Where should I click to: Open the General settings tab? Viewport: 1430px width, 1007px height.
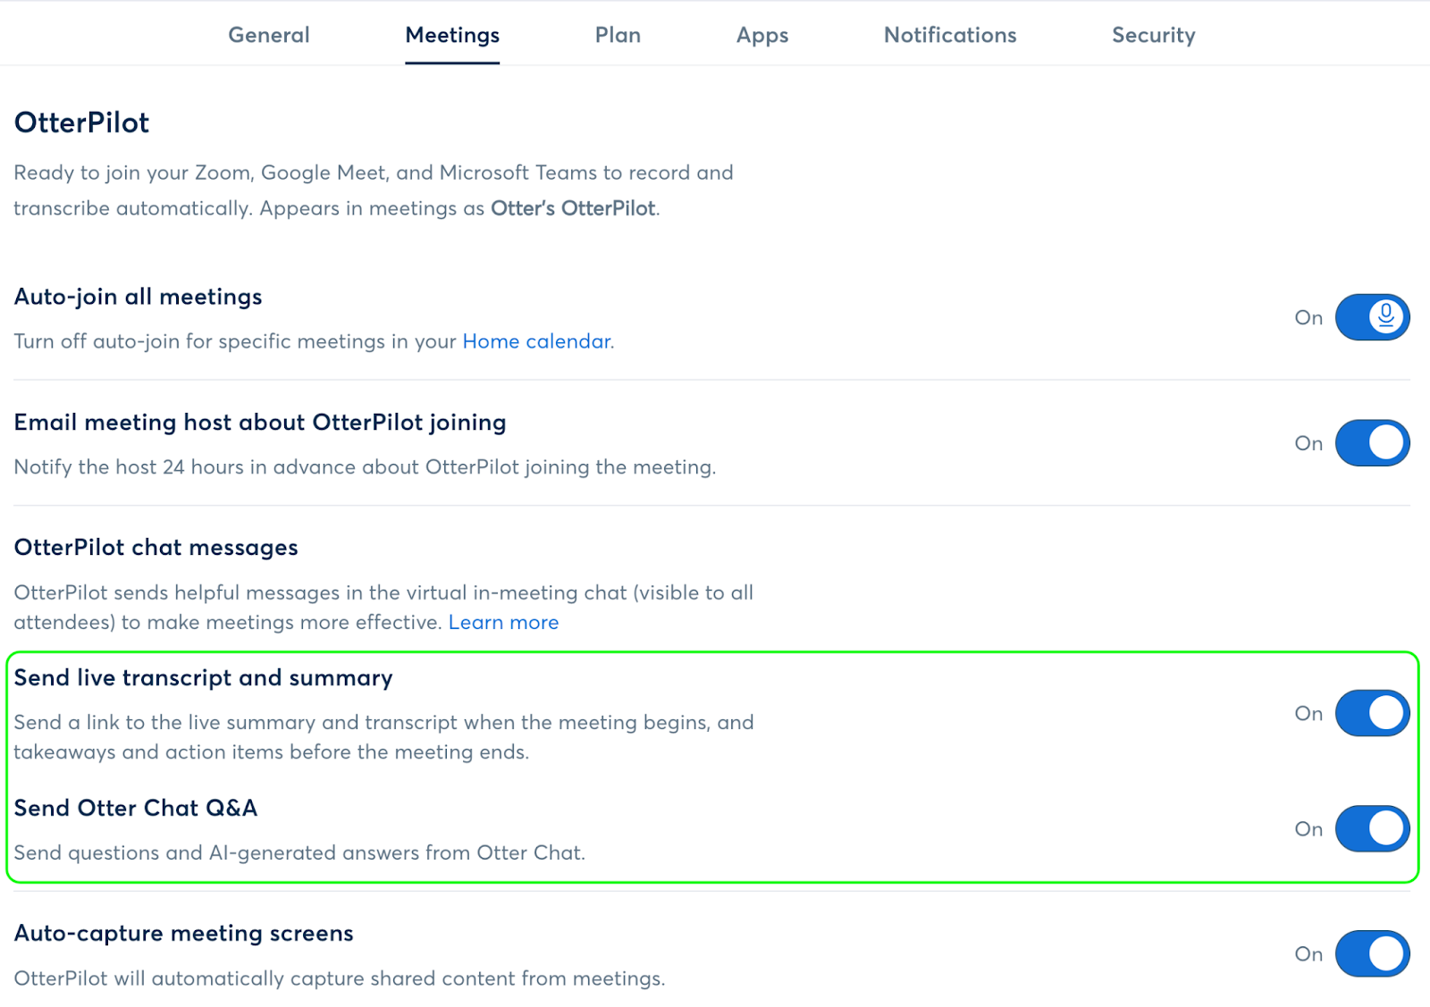[x=269, y=35]
